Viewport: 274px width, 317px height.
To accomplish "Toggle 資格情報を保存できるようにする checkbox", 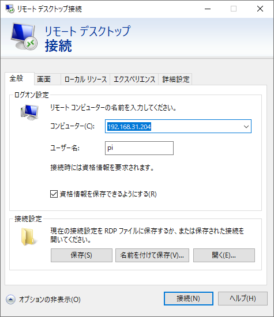I will (54, 194).
